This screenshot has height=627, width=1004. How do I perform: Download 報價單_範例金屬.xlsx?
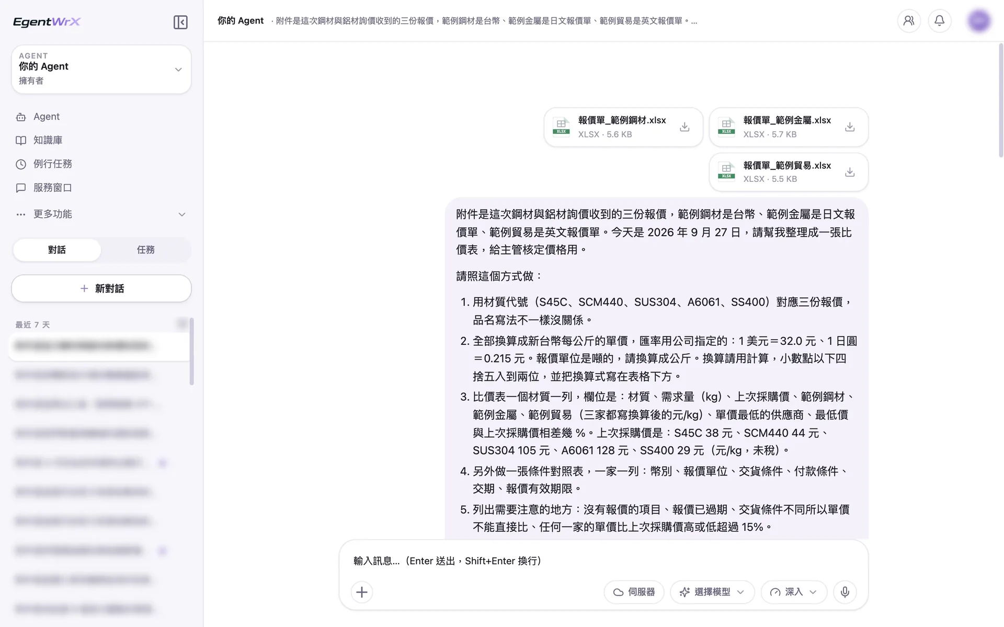[x=850, y=127]
